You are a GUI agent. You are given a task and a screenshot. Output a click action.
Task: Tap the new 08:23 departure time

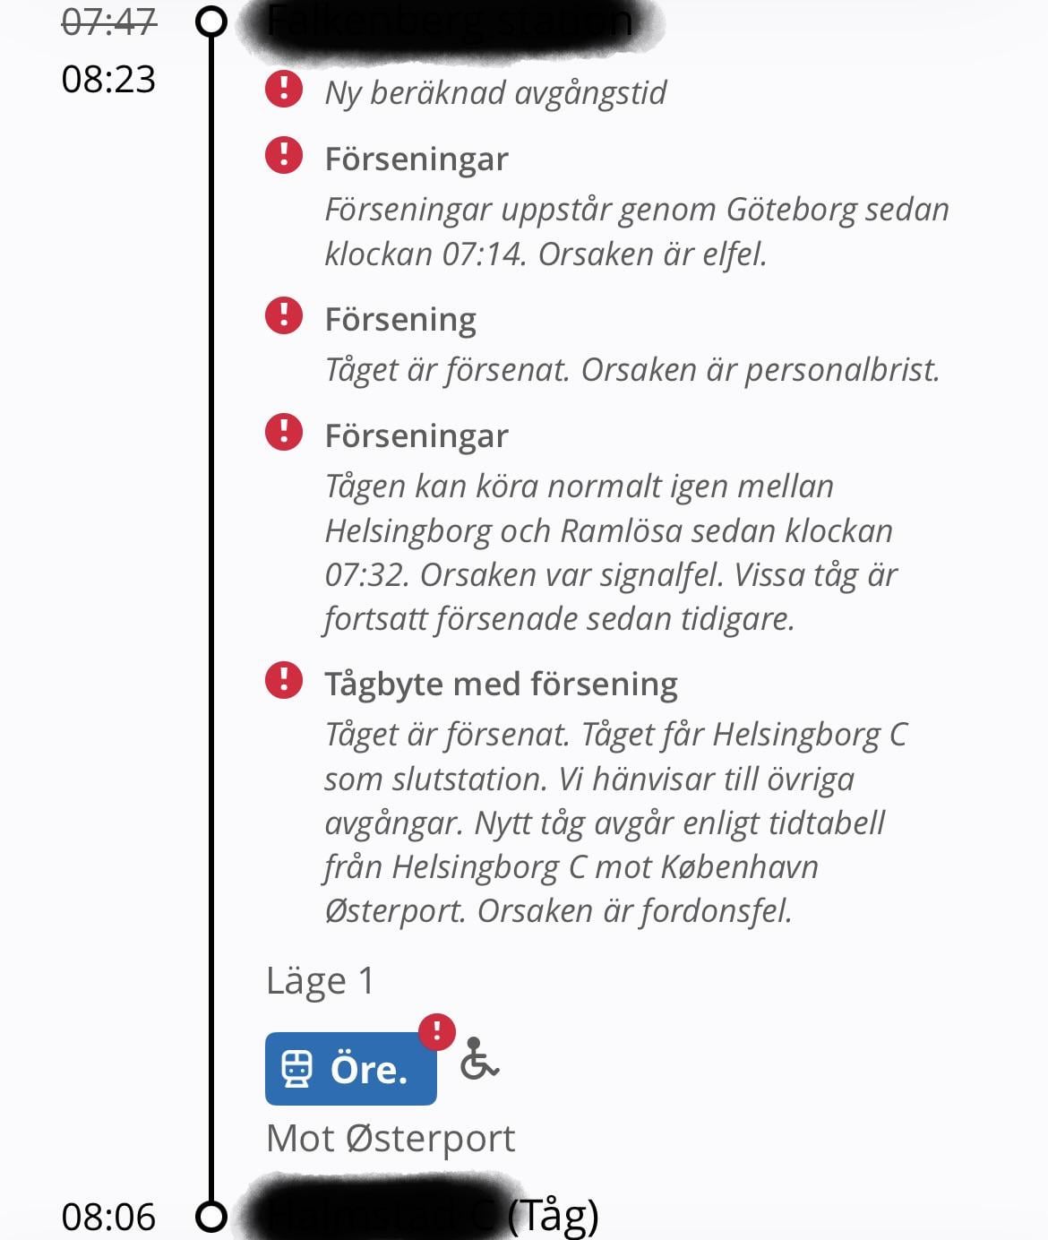point(109,79)
